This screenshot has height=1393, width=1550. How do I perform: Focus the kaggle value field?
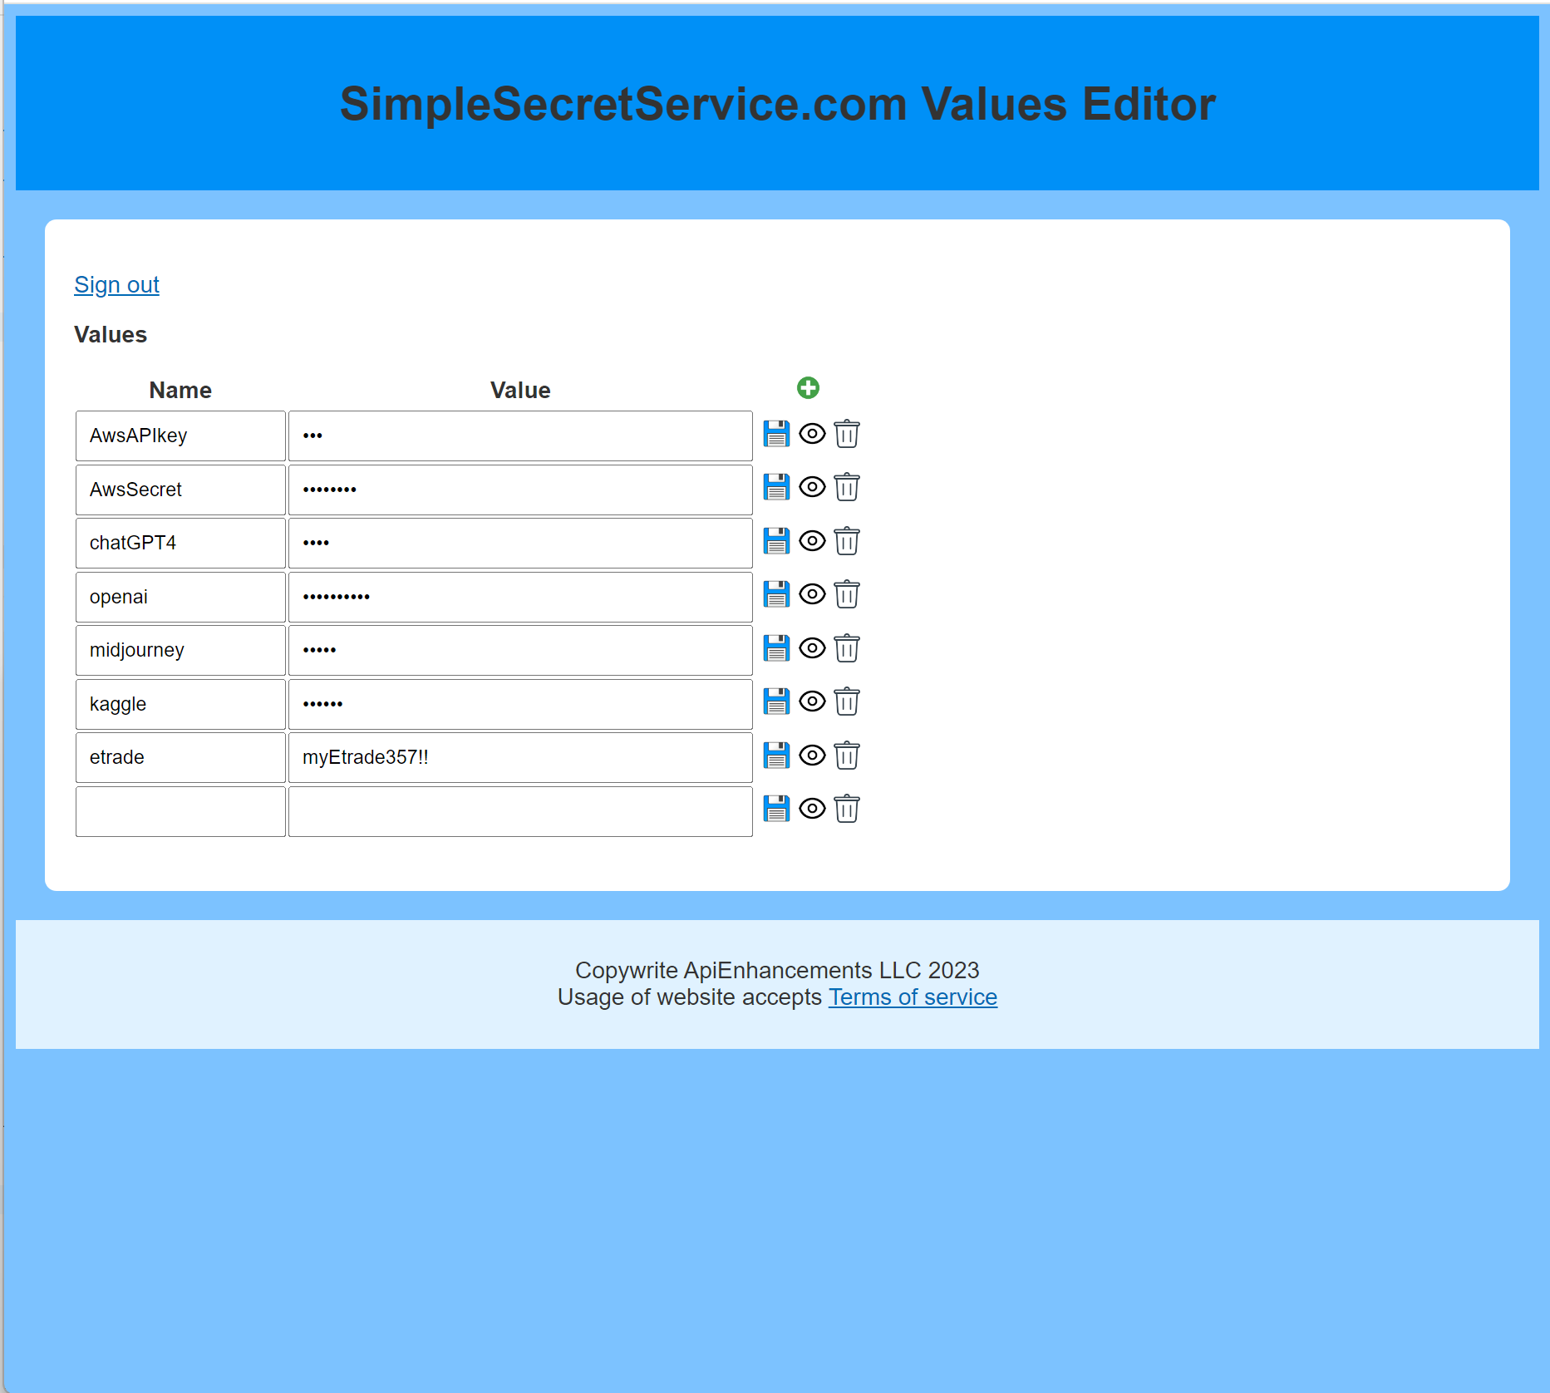pyautogui.click(x=520, y=704)
